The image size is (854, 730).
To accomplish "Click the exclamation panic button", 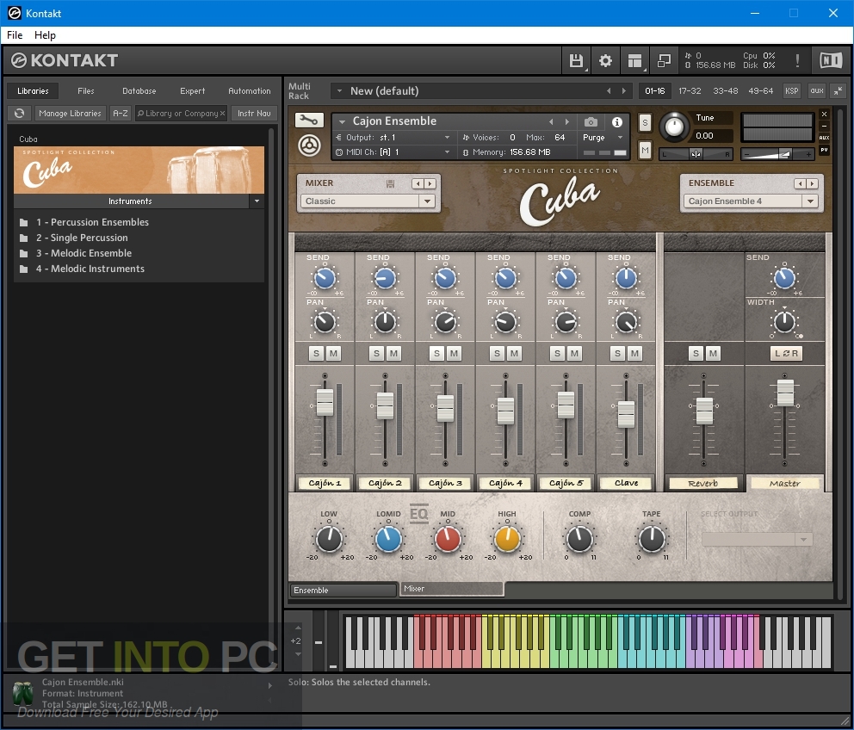I will click(797, 60).
